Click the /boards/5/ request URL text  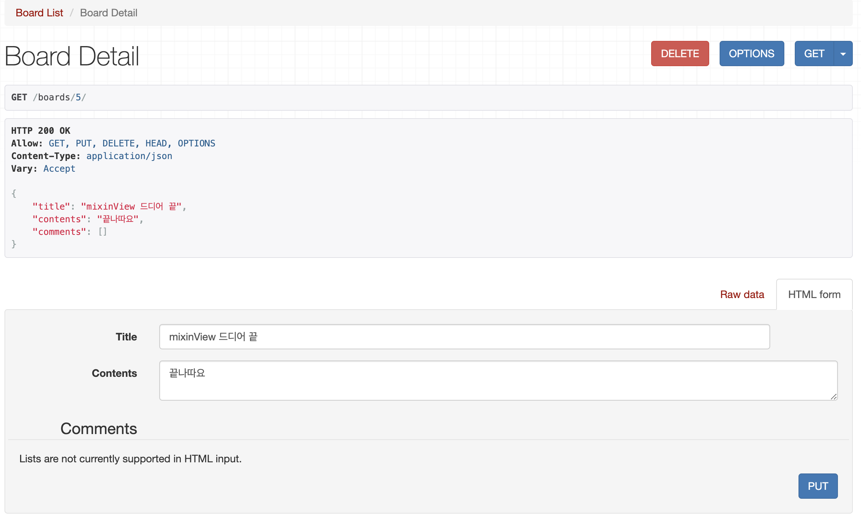point(60,97)
